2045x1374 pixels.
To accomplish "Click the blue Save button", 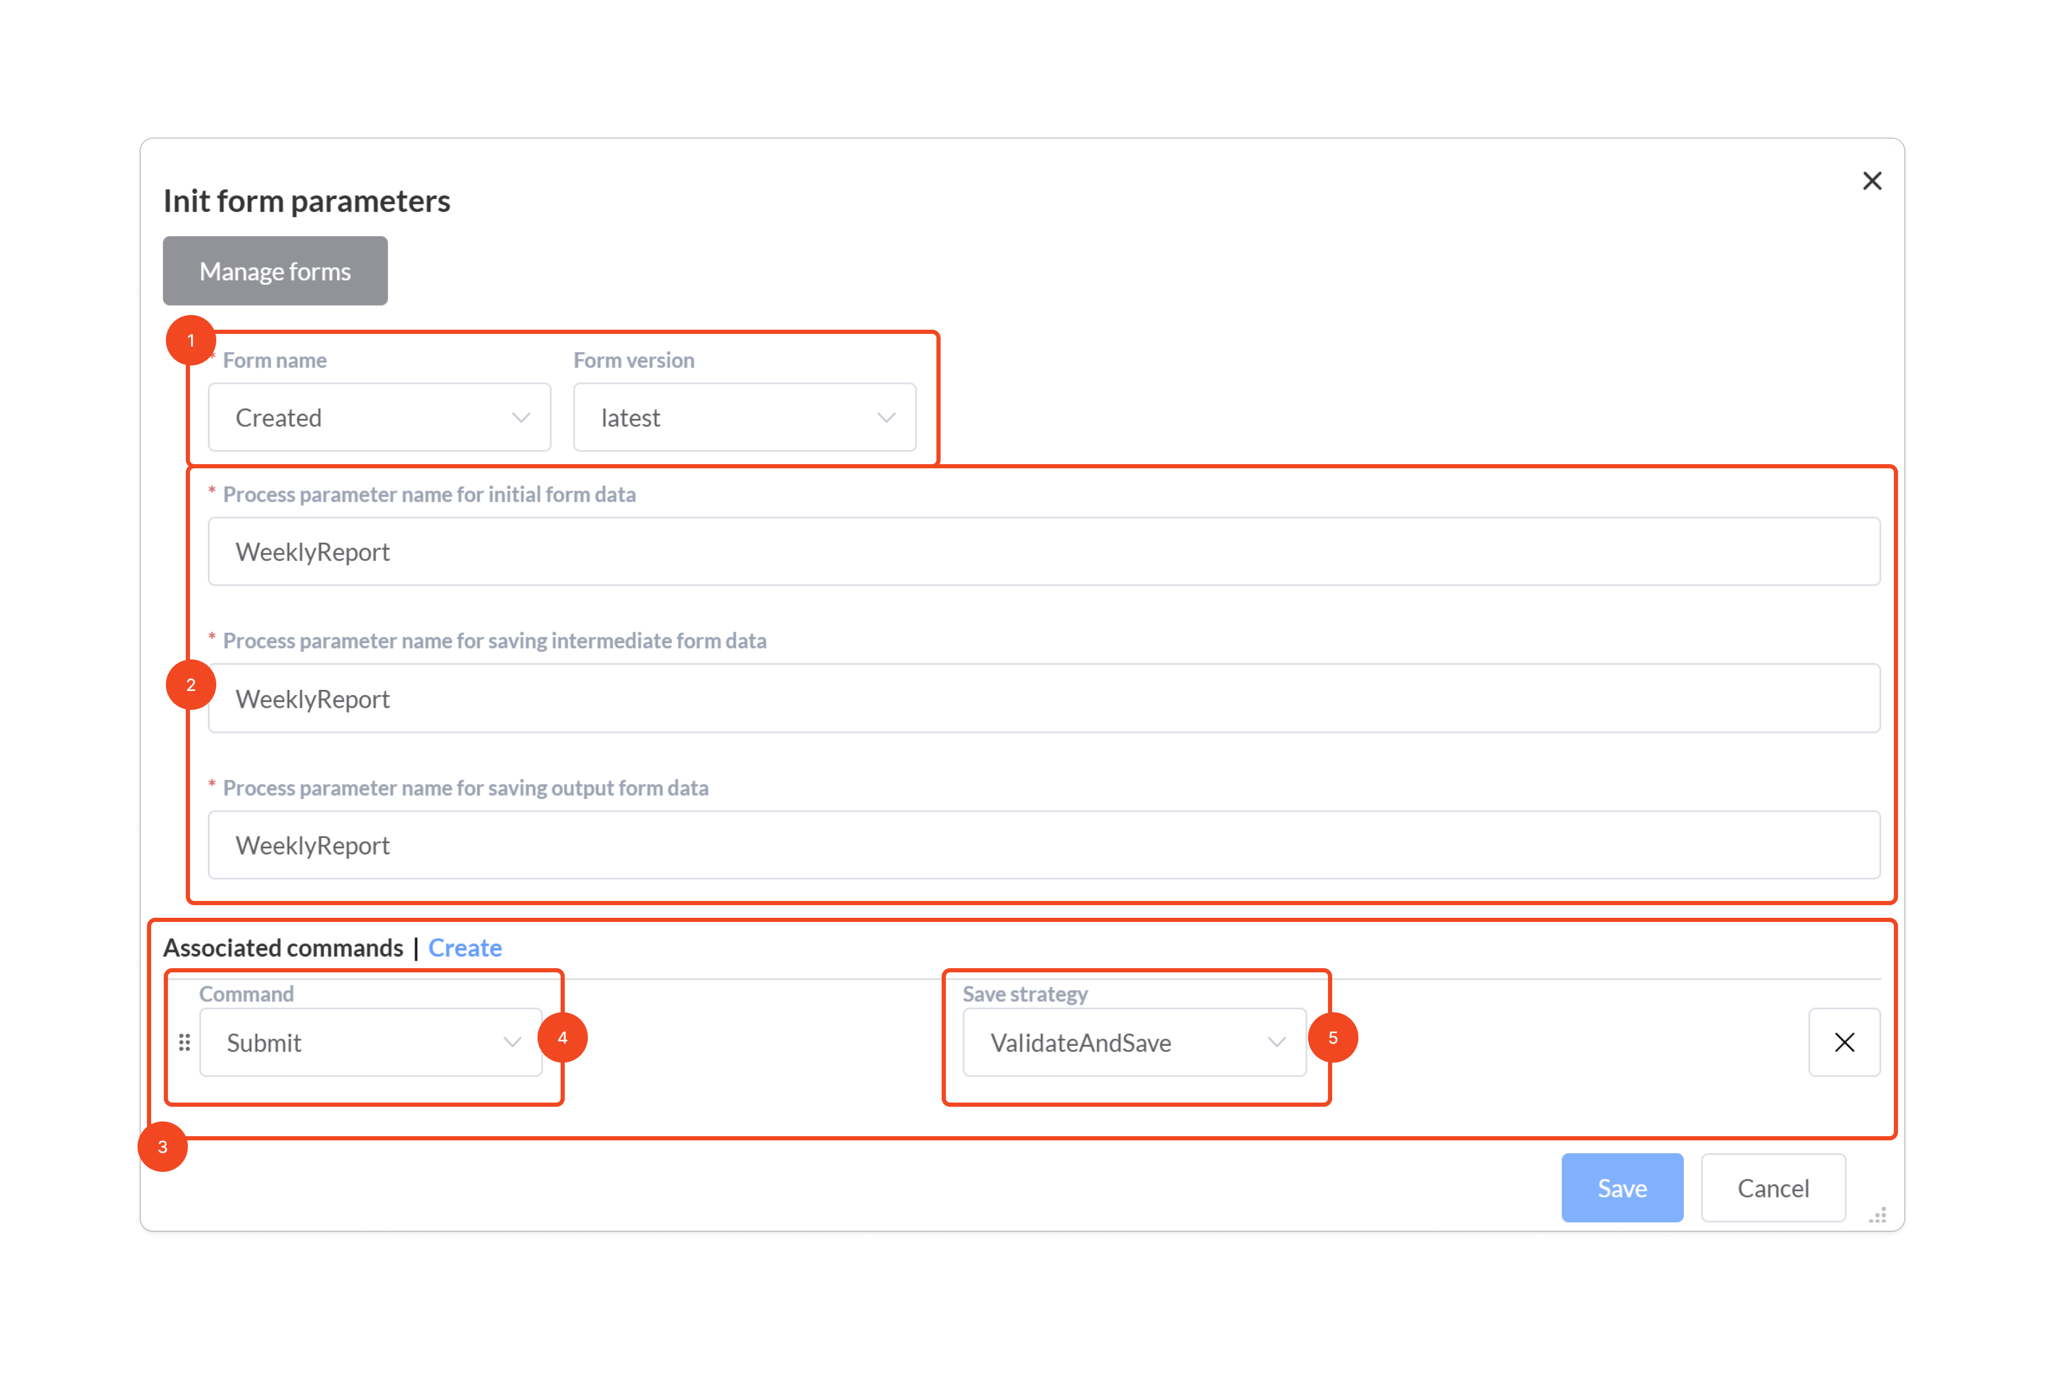I will pos(1621,1188).
